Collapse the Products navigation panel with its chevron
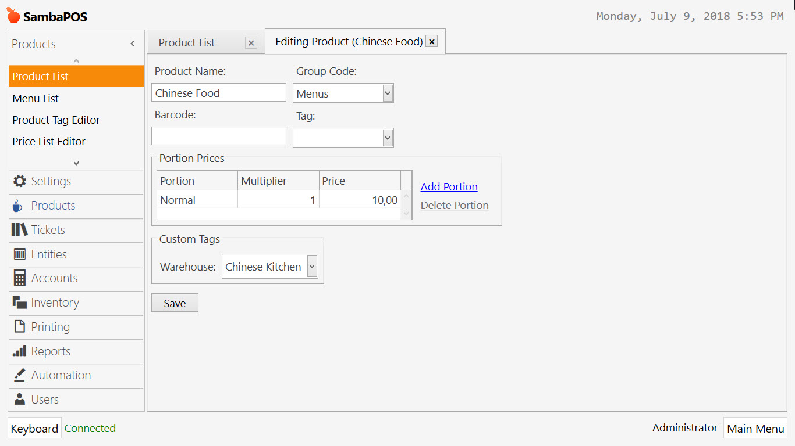Image resolution: width=795 pixels, height=446 pixels. click(x=132, y=44)
